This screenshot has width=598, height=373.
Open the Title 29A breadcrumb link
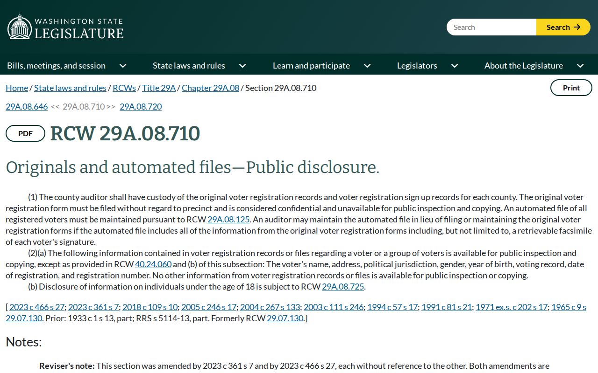159,88
